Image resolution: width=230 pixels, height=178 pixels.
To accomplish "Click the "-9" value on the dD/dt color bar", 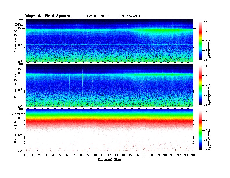I will click(206, 105).
